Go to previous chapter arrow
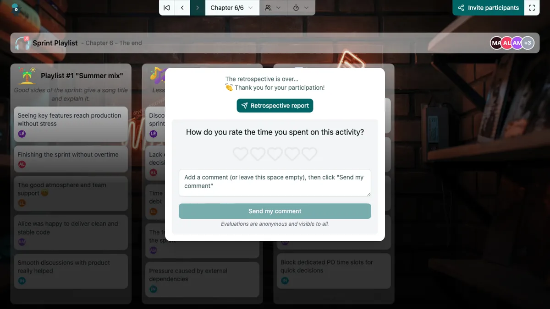The height and width of the screenshot is (309, 550). 182,8
